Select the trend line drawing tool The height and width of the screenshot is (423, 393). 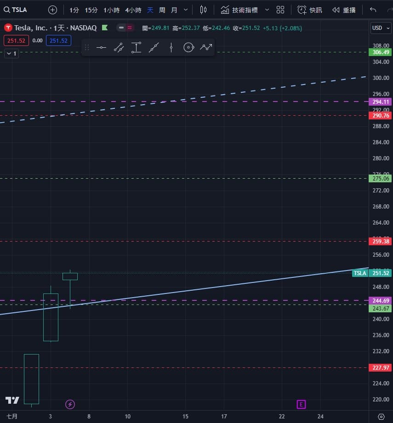click(119, 47)
